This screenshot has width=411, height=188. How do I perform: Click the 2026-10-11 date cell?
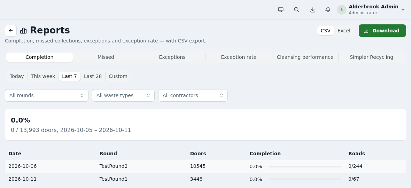click(23, 179)
